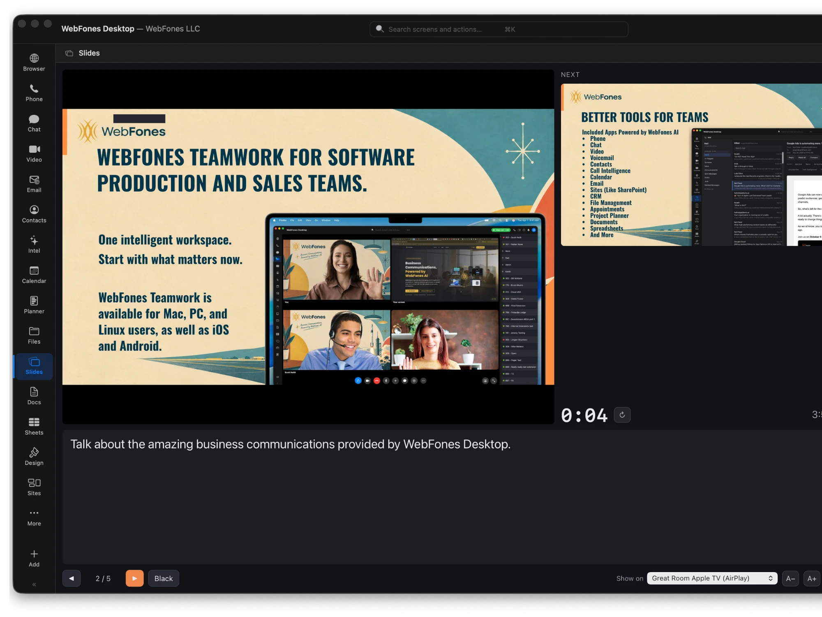Increase notes font size with A+

(x=812, y=578)
